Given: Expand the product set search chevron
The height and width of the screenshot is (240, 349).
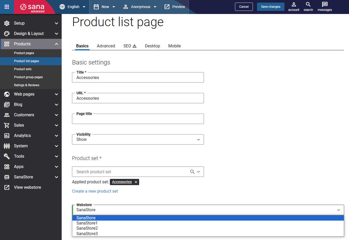Looking at the screenshot, I should pos(198,172).
